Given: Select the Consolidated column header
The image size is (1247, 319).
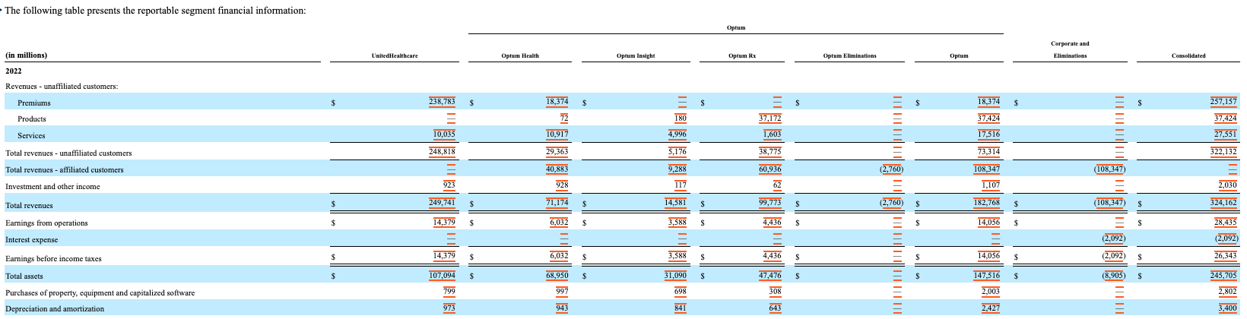Looking at the screenshot, I should pyautogui.click(x=1188, y=56).
